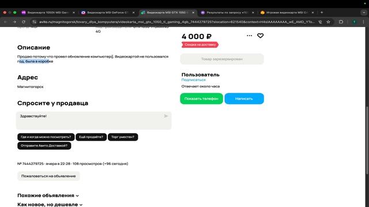Open the browser extensions puzzle icon

pos(341,22)
